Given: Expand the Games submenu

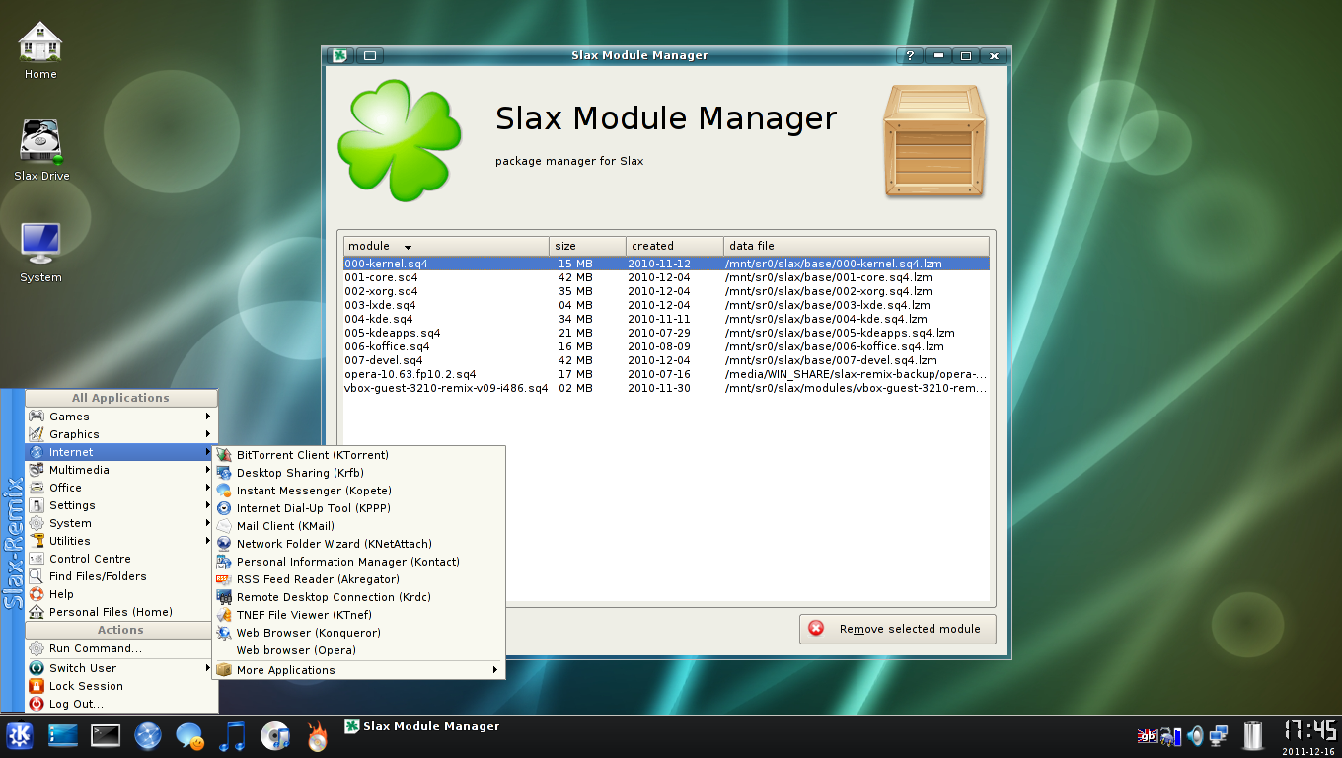Looking at the screenshot, I should [120, 417].
